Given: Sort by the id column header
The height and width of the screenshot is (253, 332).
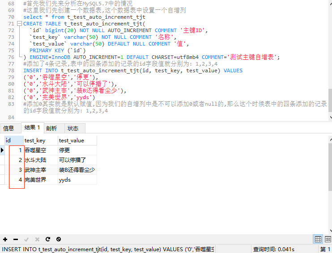Looking at the screenshot, I should point(14,141).
